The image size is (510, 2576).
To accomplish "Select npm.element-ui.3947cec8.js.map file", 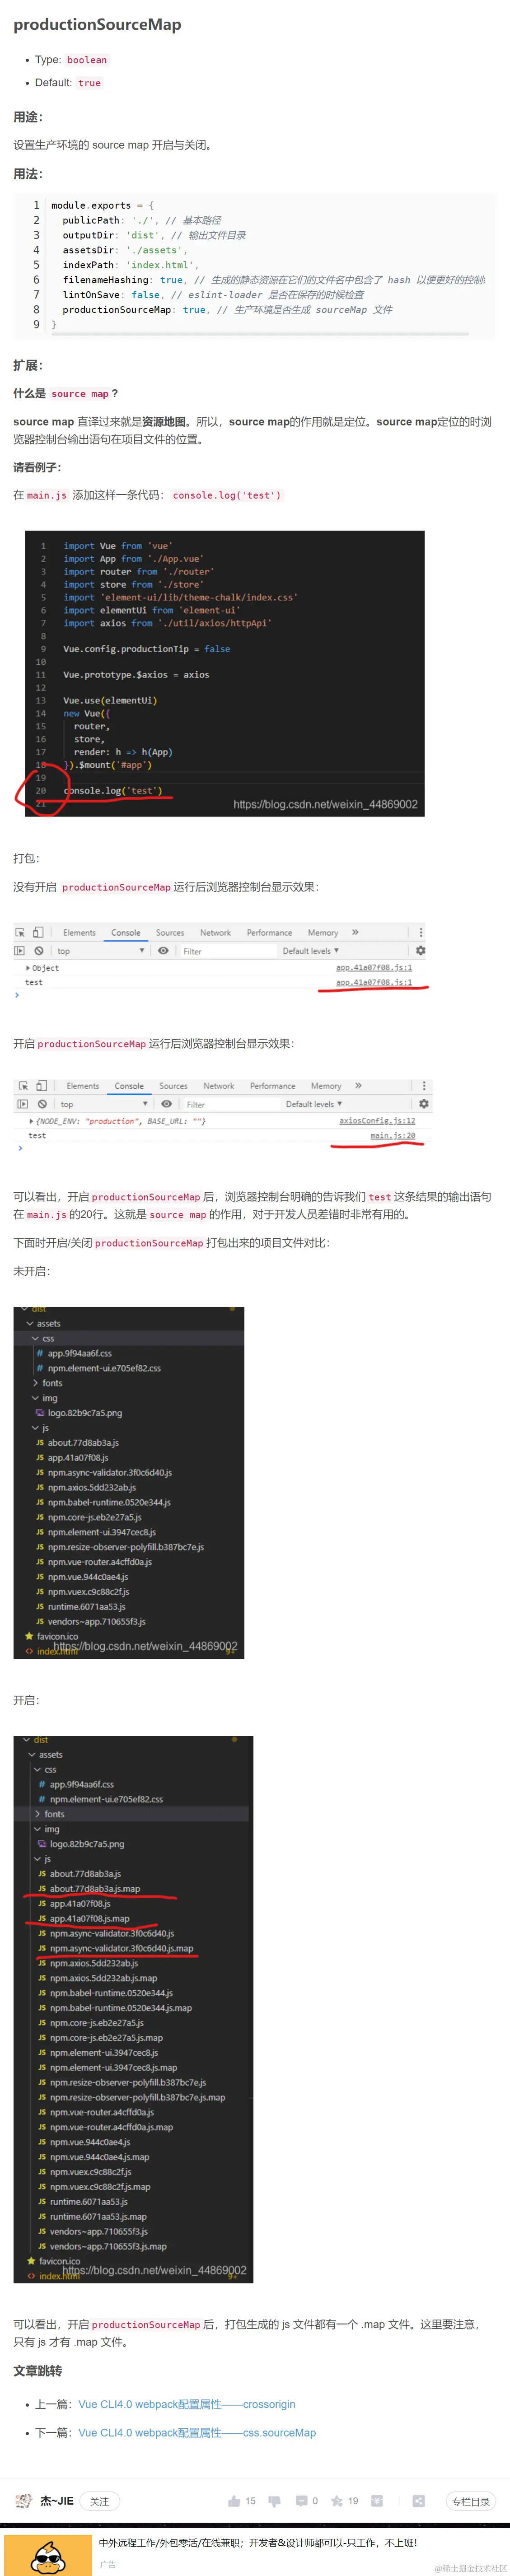I will pos(113,2067).
